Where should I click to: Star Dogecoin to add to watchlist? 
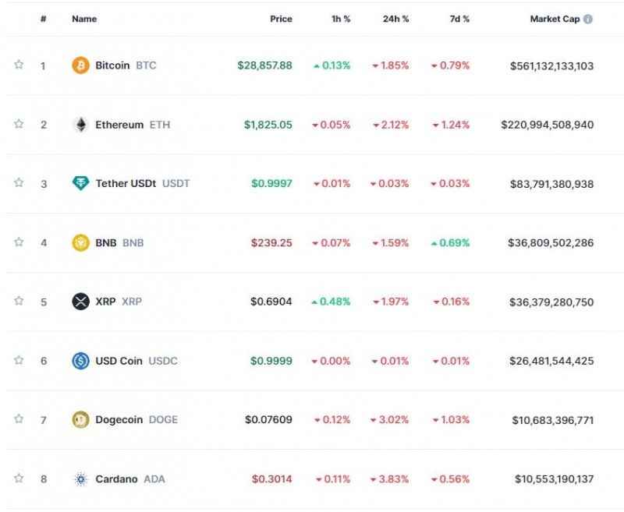coord(18,419)
